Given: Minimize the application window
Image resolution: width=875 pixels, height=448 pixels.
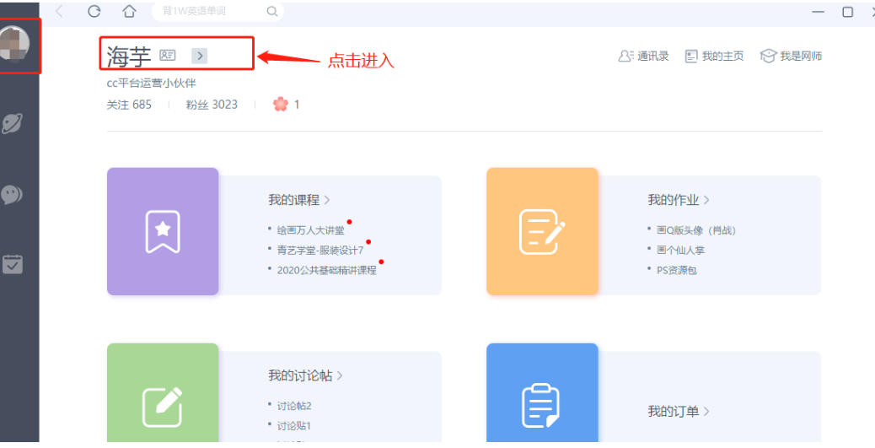Looking at the screenshot, I should tap(818, 12).
